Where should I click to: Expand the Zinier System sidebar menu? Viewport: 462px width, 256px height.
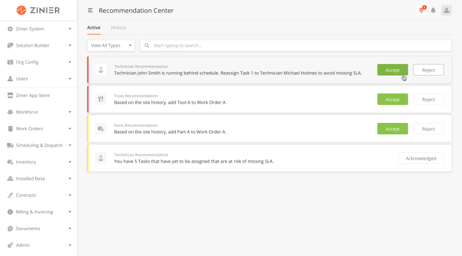click(38, 29)
